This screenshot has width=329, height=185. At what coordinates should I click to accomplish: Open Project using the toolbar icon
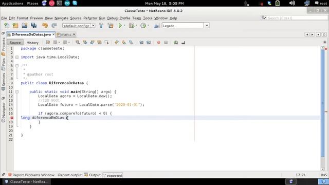pyautogui.click(x=25, y=26)
